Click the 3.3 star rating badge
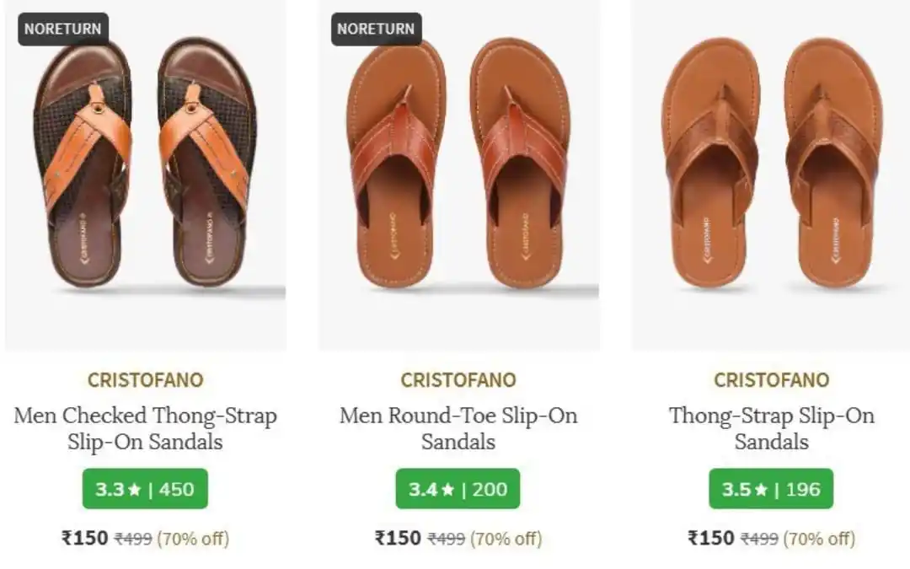The width and height of the screenshot is (910, 569). tap(145, 489)
